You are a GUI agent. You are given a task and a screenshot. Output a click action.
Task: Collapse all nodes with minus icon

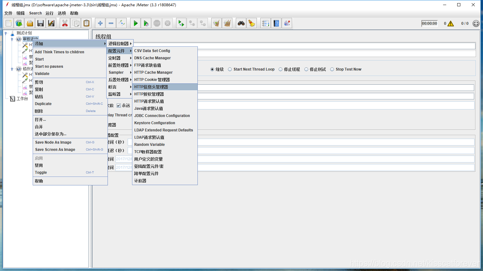(x=111, y=23)
